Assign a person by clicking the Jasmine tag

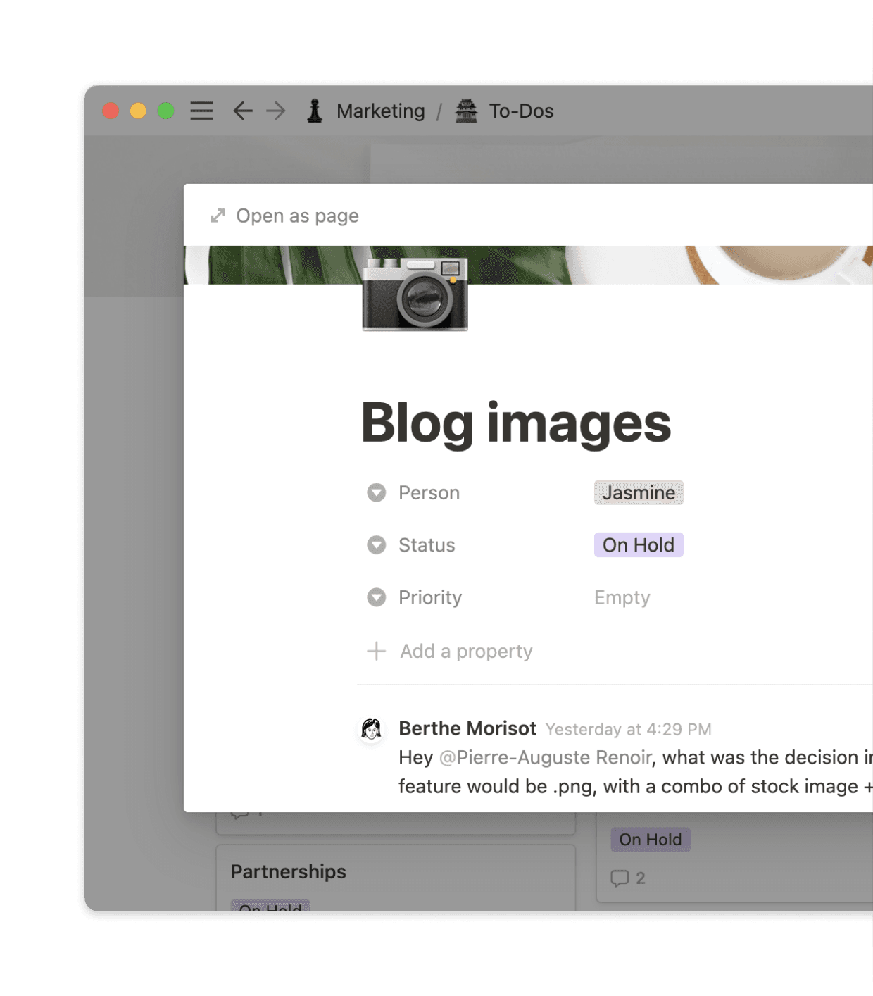point(638,492)
